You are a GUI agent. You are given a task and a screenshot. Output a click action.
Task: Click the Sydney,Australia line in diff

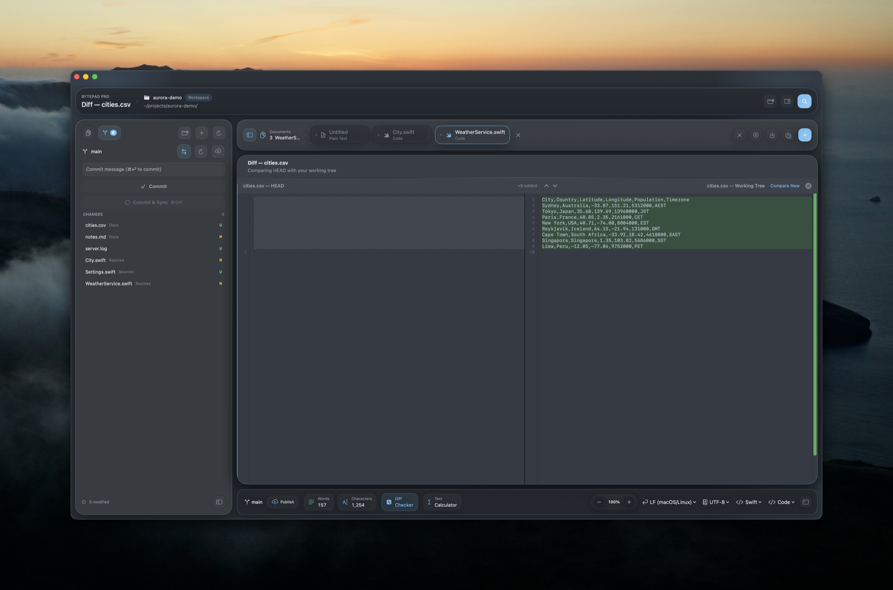click(604, 206)
